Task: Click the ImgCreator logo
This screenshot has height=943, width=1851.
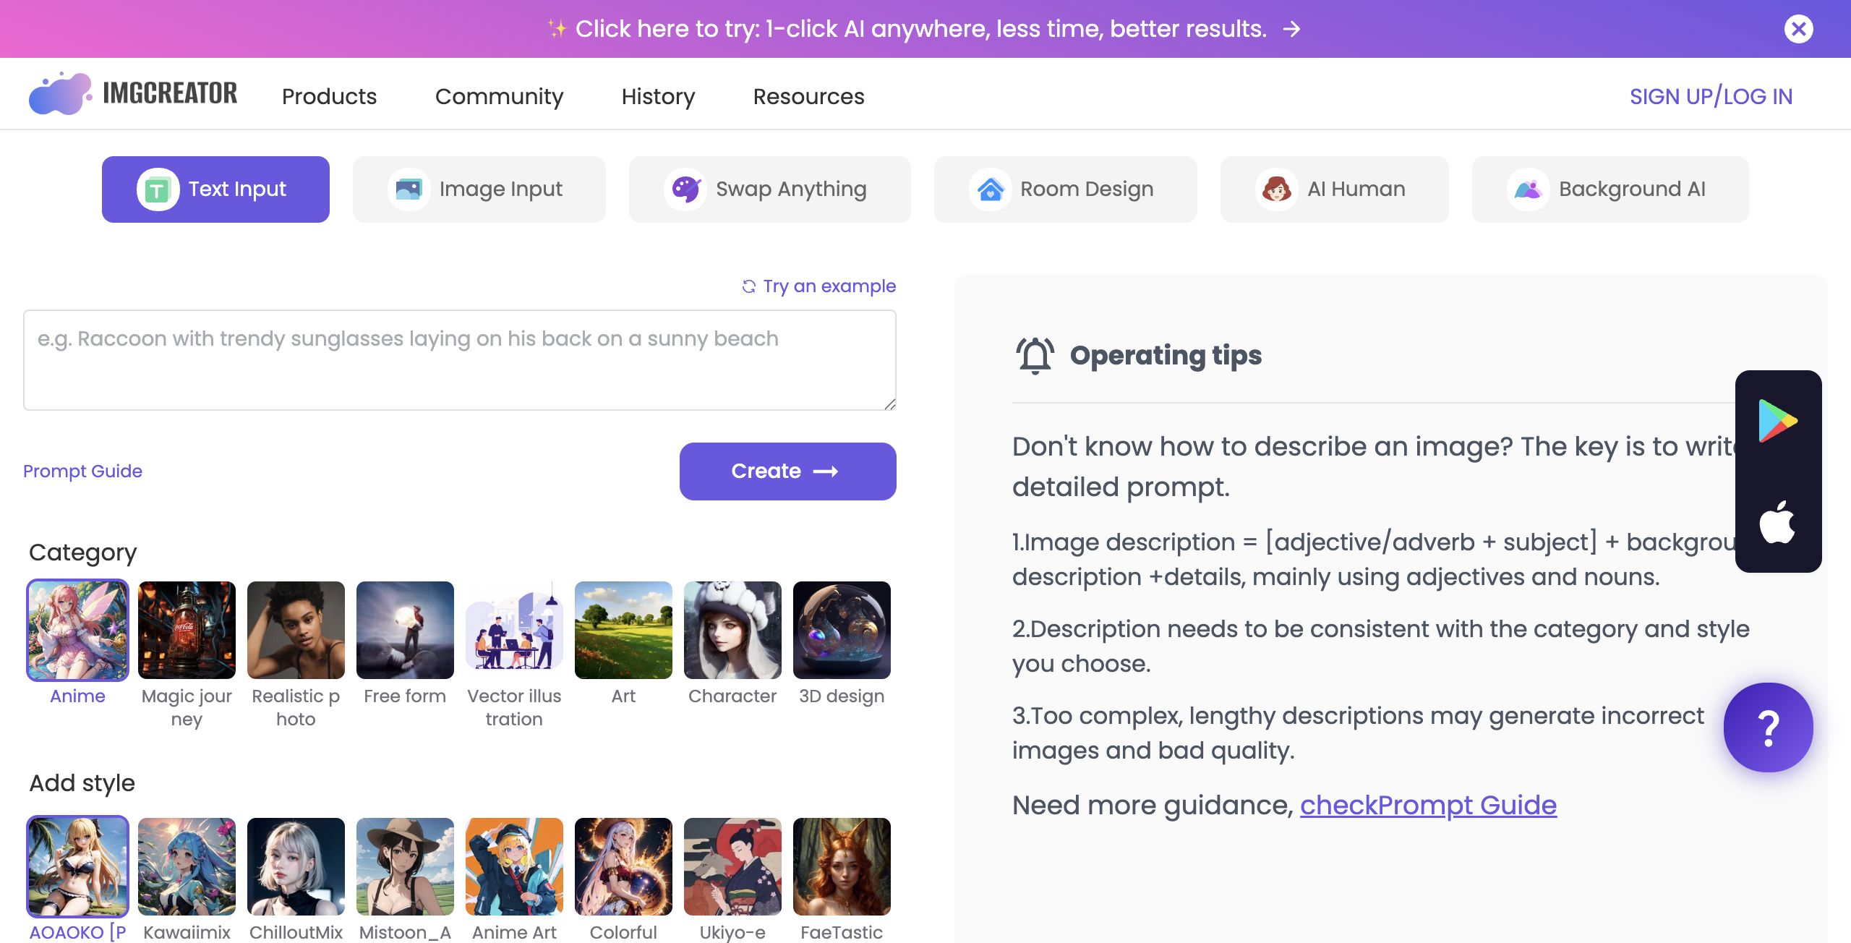Action: (133, 94)
